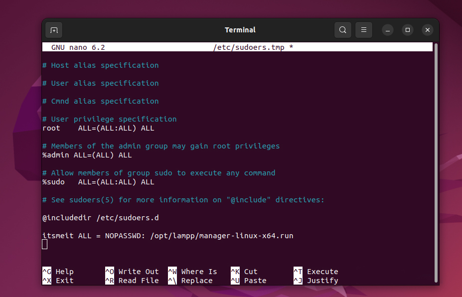The height and width of the screenshot is (297, 462).
Task: Click the Justify shortcut
Action: coord(317,280)
